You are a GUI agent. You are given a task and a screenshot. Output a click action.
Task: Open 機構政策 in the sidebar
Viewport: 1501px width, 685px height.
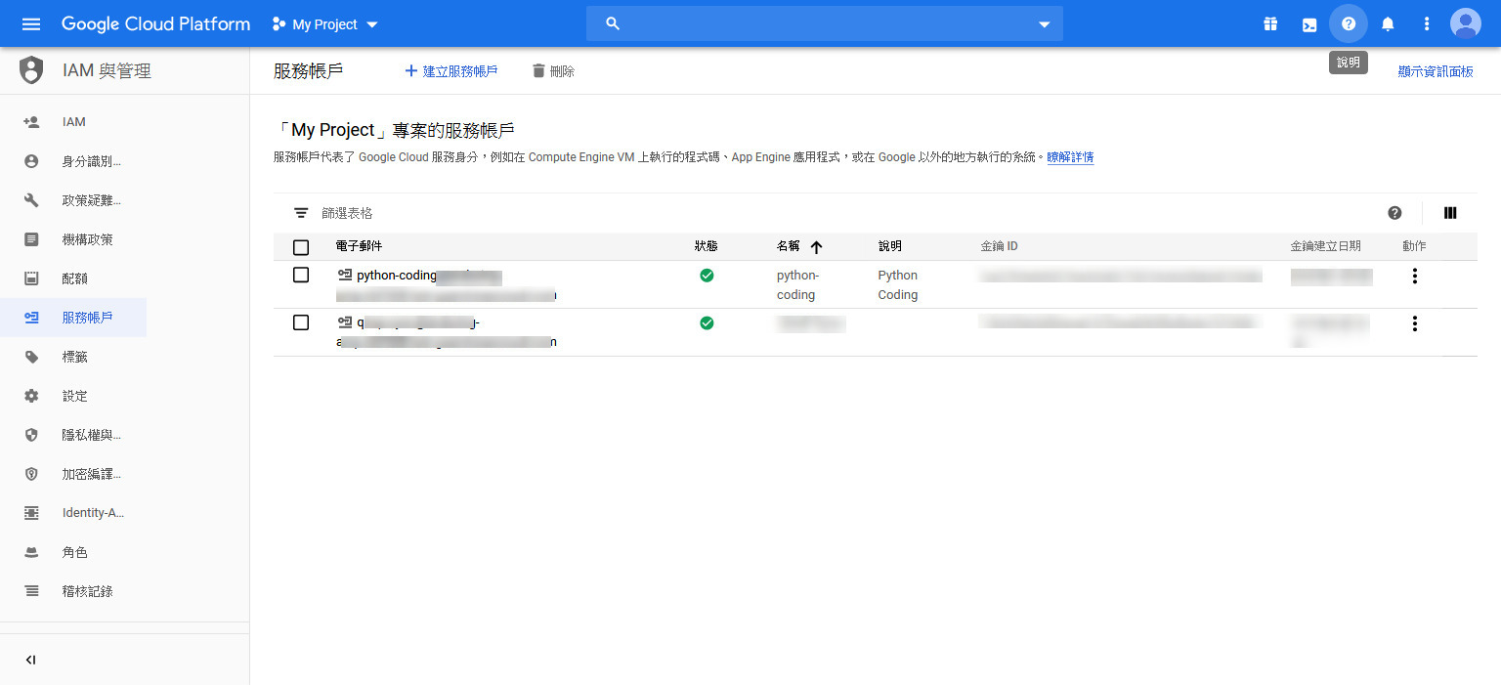[73, 239]
